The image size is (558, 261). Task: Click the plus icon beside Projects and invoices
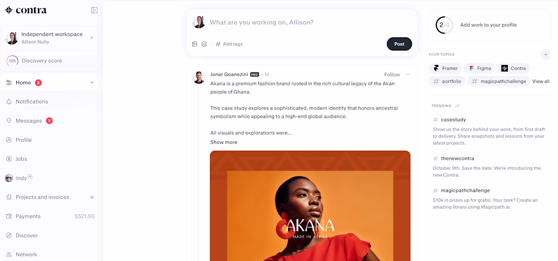[92, 197]
